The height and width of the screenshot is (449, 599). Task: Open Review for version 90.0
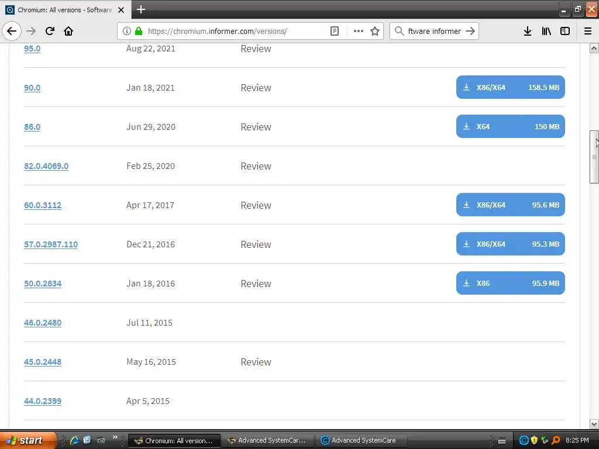coord(256,88)
